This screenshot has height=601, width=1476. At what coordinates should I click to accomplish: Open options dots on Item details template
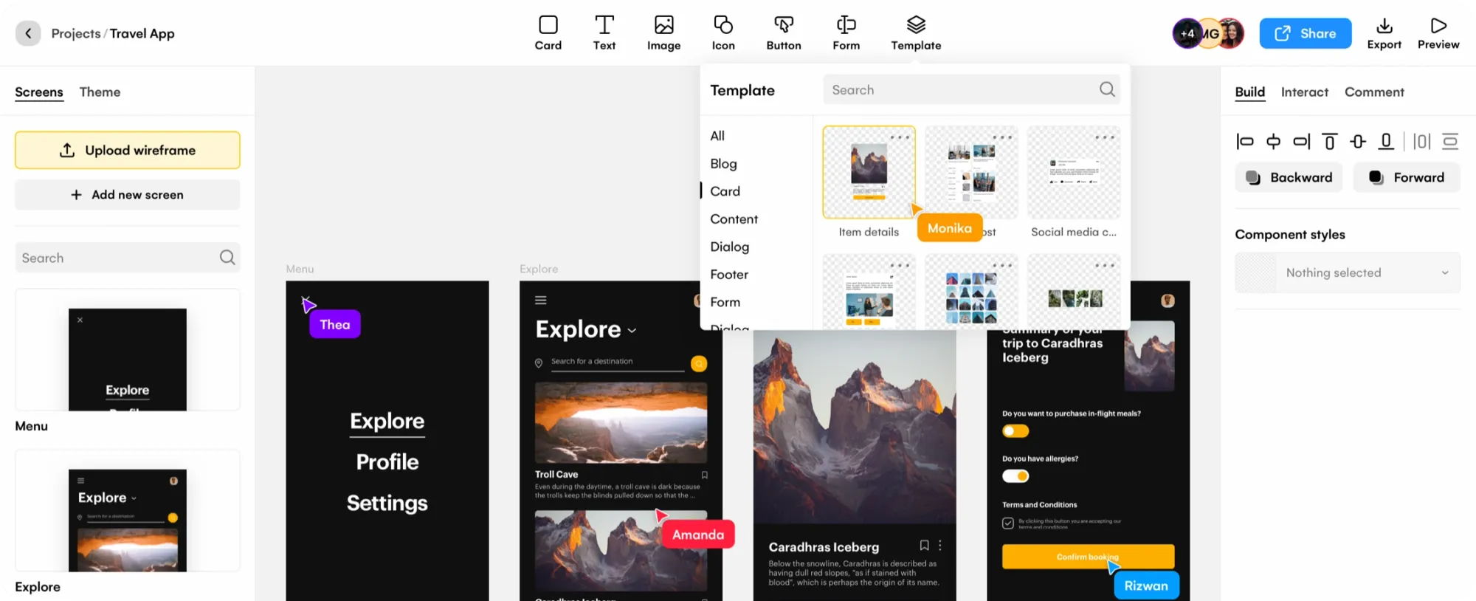[900, 137]
